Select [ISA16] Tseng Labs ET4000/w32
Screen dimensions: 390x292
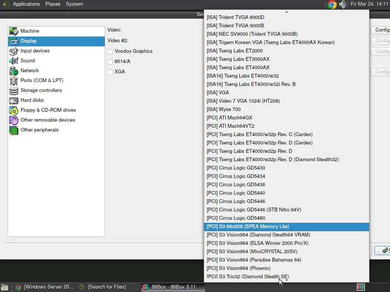click(x=286, y=76)
